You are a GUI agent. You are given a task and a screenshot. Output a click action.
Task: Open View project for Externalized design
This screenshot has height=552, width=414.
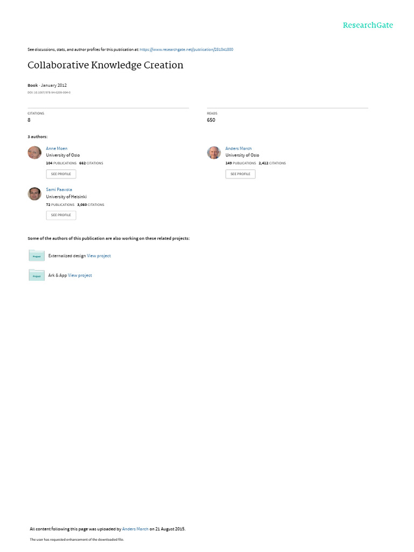[99, 256]
